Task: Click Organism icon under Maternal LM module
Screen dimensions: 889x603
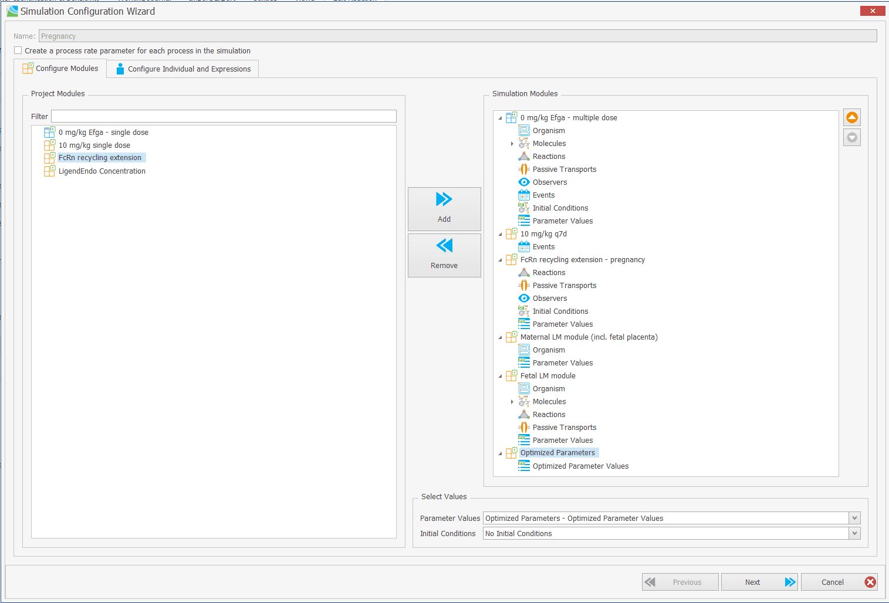Action: [524, 350]
